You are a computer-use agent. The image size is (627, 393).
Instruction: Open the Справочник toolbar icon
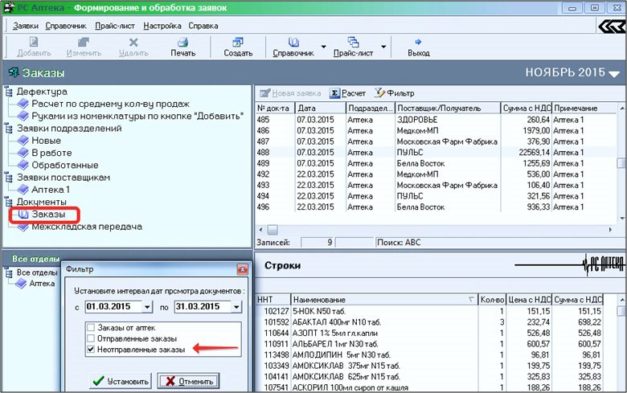coord(293,42)
